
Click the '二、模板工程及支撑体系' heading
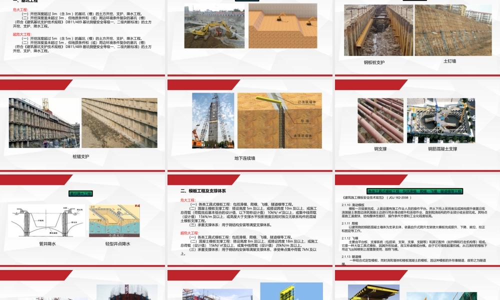tap(203, 191)
